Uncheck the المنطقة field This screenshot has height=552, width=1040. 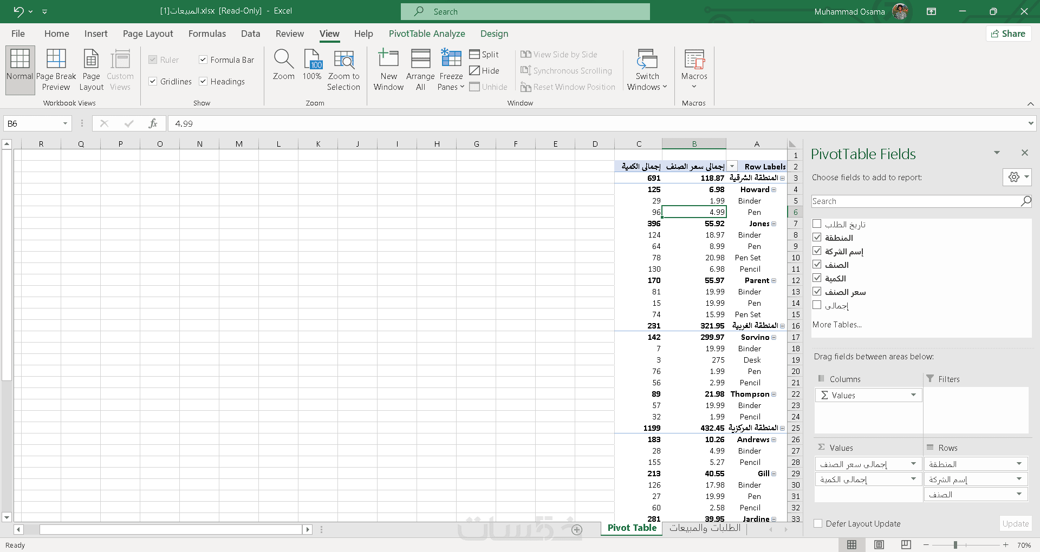point(817,237)
